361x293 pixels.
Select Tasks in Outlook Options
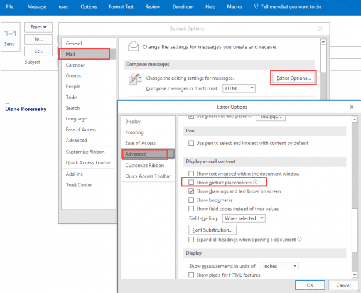(89, 97)
